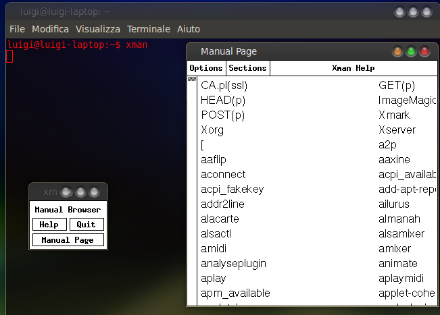
Task: Open the alacarte manual entry
Action: point(220,219)
